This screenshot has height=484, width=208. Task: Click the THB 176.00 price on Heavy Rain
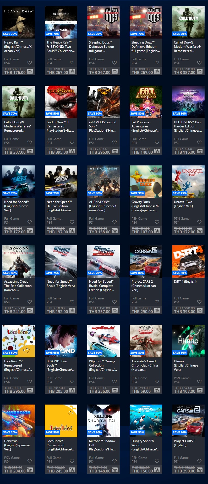point(15,73)
